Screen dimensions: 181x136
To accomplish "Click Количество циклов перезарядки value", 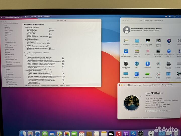I will tap(50, 48).
